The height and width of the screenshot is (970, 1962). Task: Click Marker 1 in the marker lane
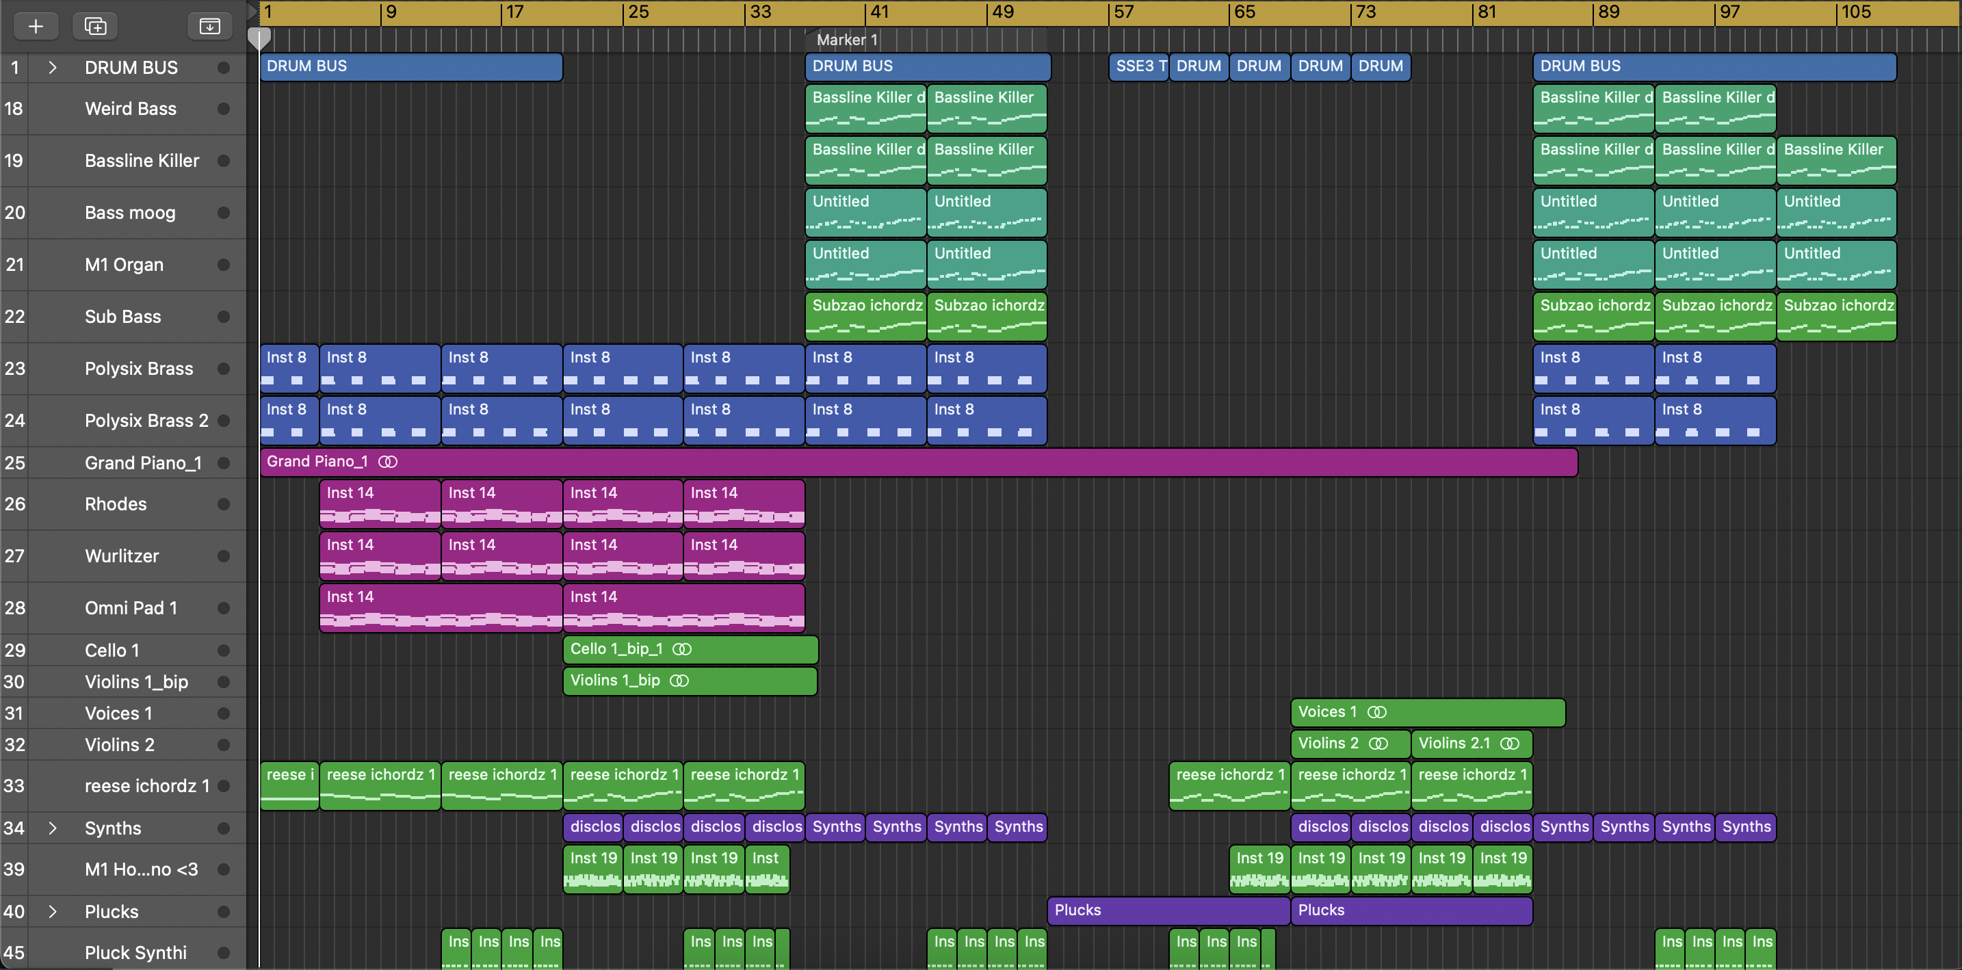pyautogui.click(x=847, y=40)
